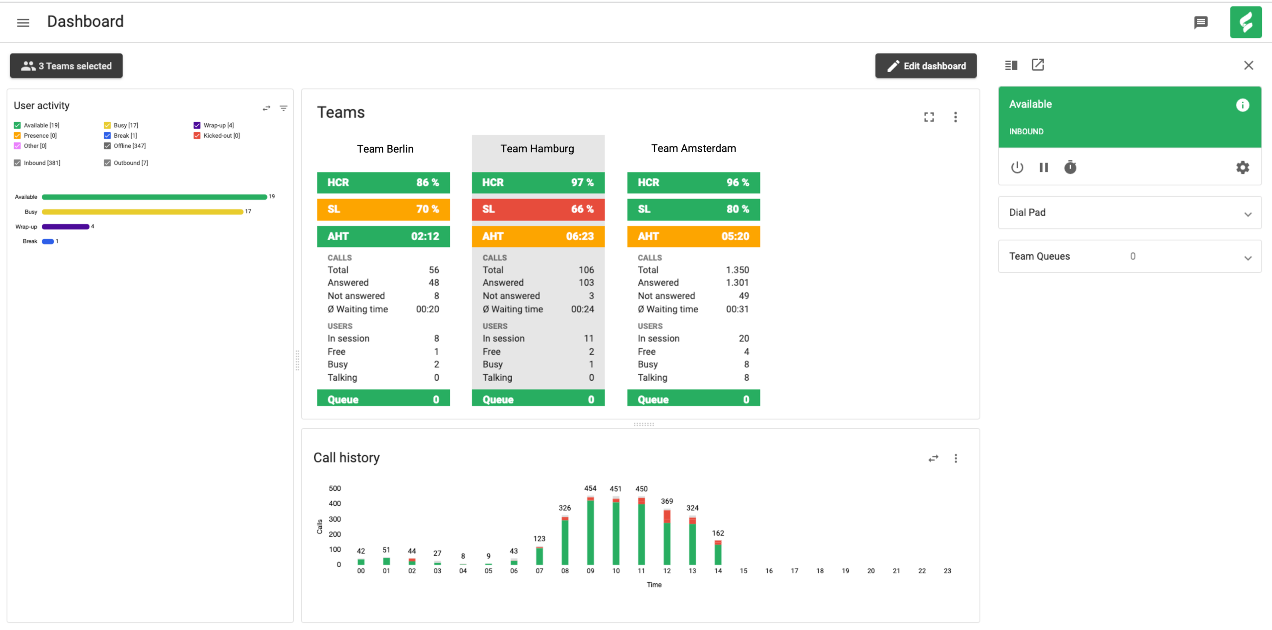Toggle Inbound [381] checkbox
Image resolution: width=1272 pixels, height=630 pixels.
click(x=17, y=163)
